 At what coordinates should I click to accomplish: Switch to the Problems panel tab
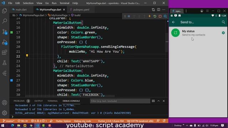tap(19, 101)
